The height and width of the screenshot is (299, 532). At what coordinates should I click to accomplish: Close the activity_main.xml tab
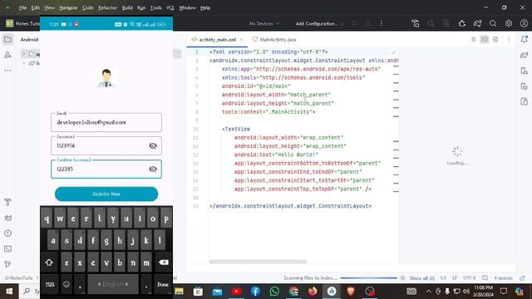tap(242, 40)
